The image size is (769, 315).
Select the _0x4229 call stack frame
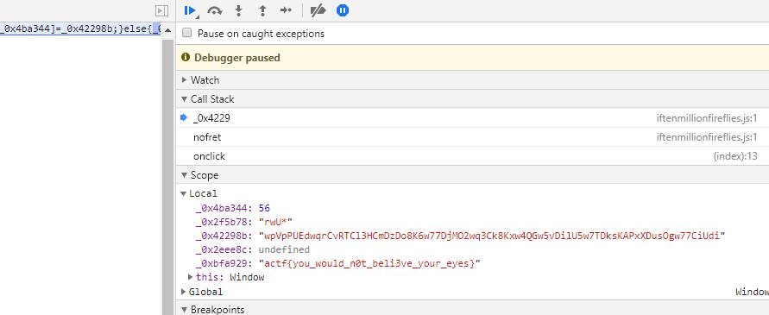click(x=472, y=117)
